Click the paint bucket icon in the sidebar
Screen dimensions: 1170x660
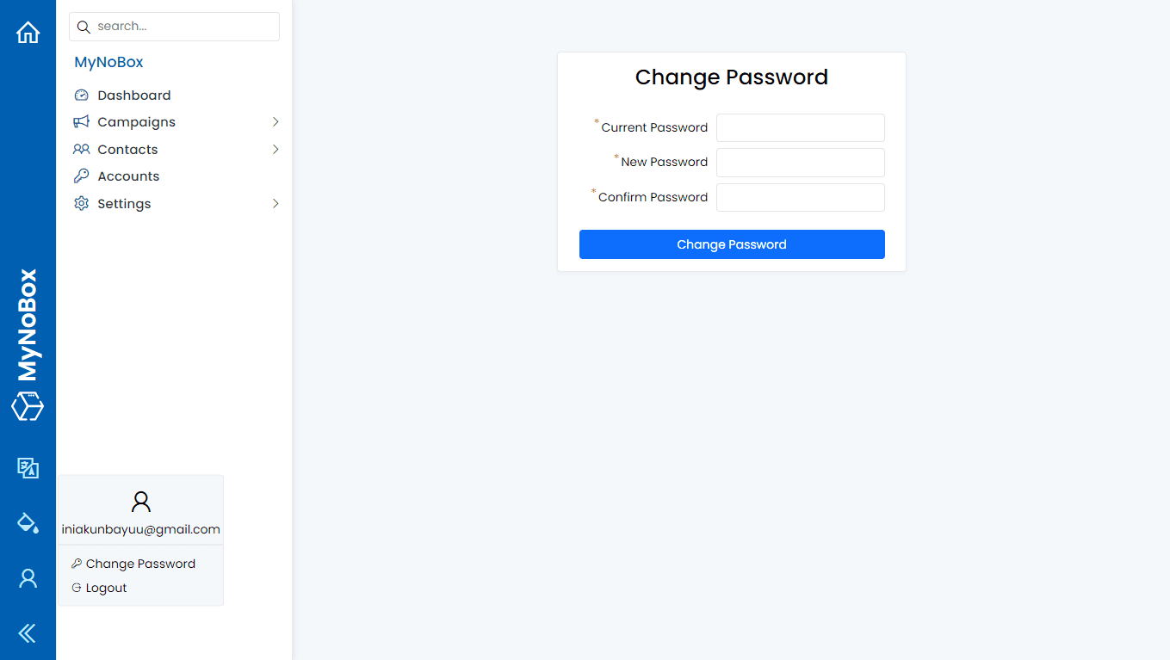(28, 523)
